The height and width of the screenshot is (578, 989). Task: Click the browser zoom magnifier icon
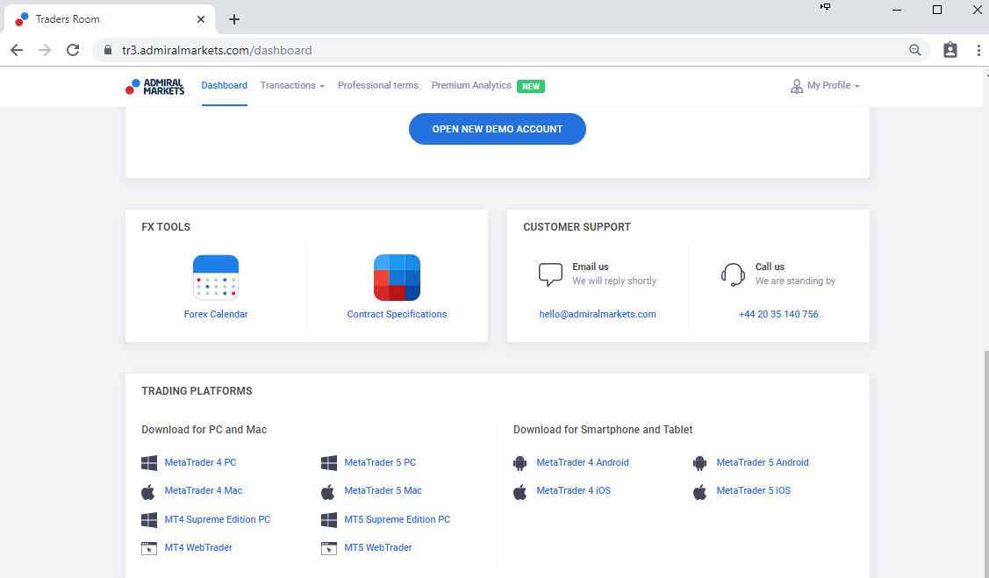coord(914,50)
